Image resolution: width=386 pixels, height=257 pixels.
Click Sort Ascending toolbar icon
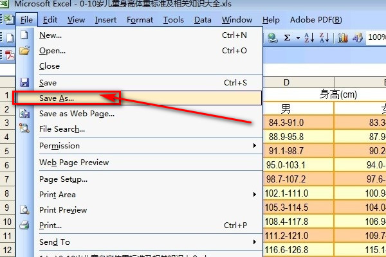click(309, 38)
